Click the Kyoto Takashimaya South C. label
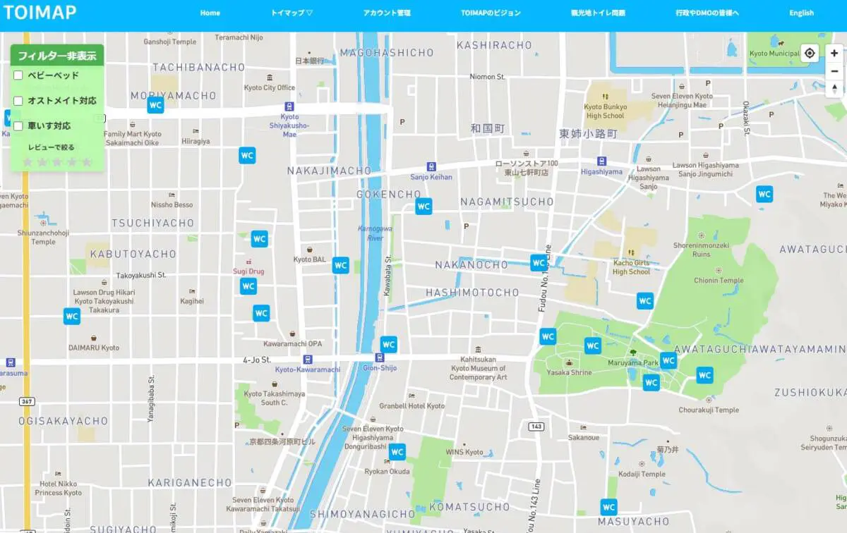The width and height of the screenshot is (847, 533). coord(274,398)
